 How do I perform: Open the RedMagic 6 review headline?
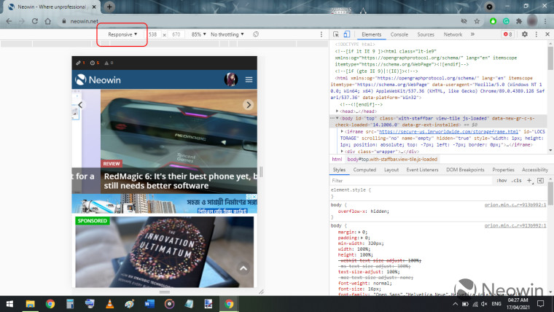[180, 181]
